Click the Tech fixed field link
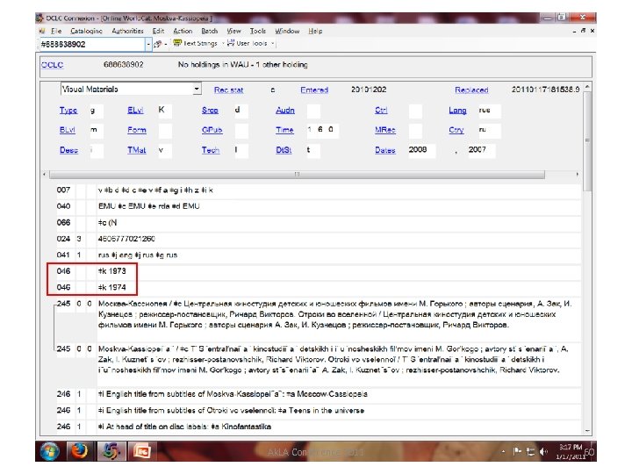 (211, 150)
